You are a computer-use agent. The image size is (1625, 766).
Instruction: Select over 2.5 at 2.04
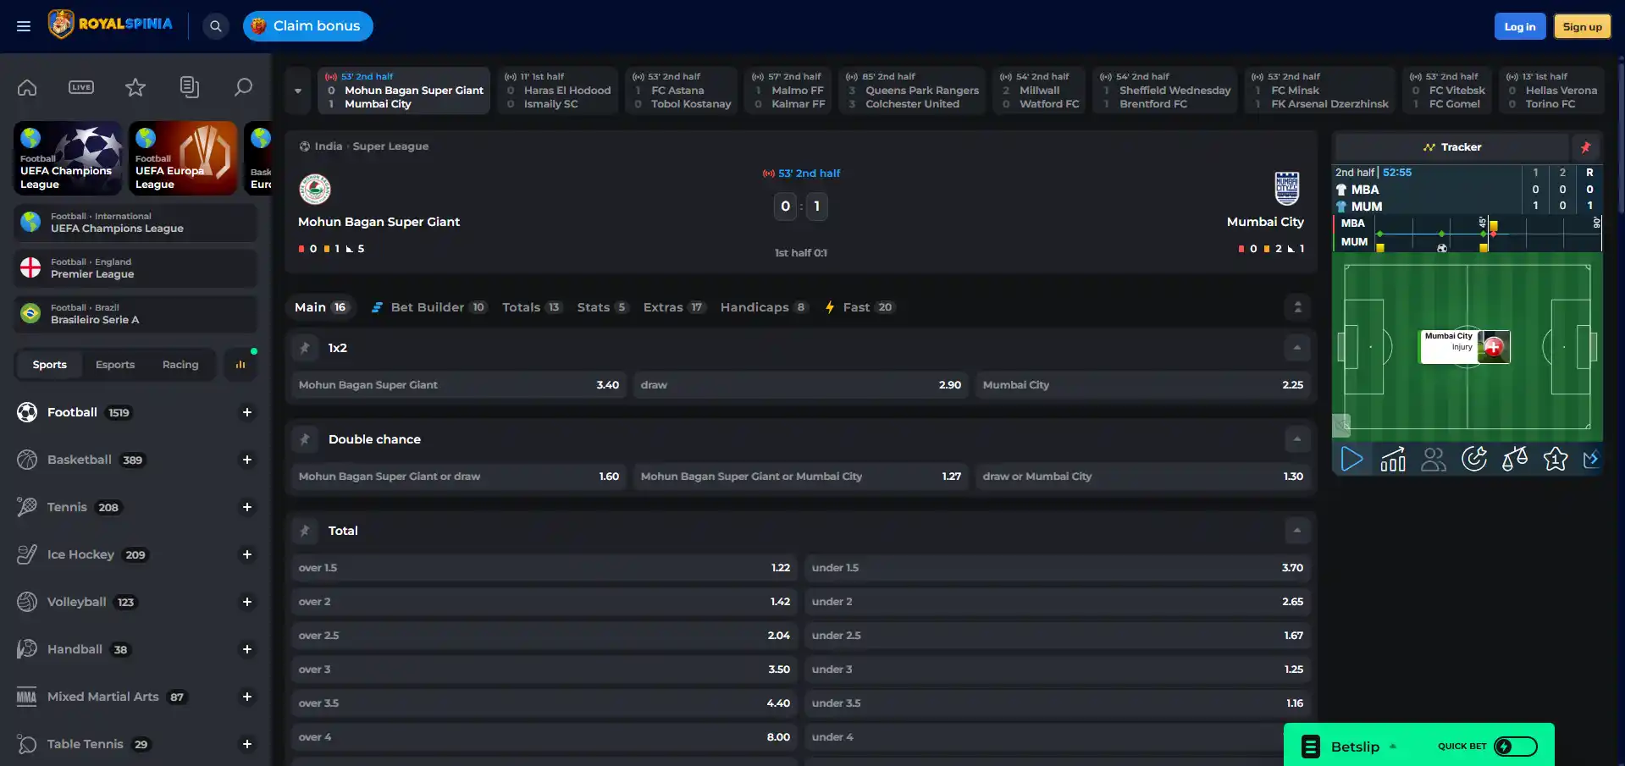[544, 636]
